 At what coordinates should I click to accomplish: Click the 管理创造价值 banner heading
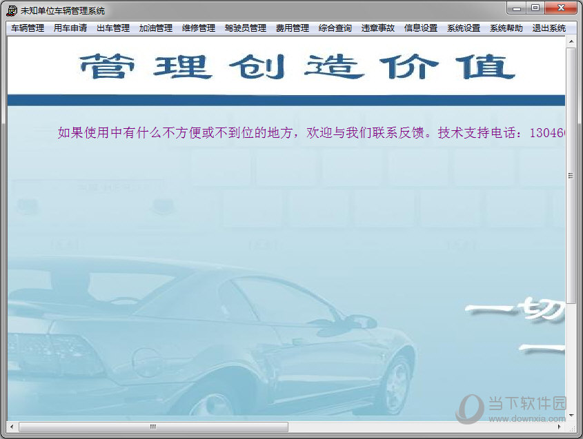(297, 67)
